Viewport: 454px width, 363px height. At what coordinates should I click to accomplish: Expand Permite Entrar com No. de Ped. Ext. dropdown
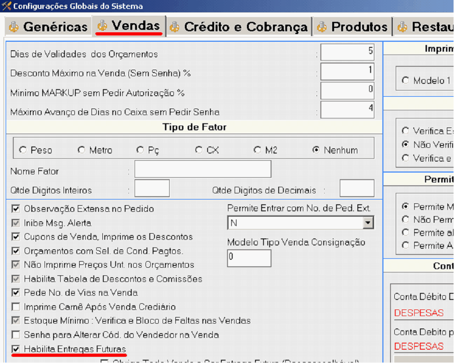(x=368, y=223)
